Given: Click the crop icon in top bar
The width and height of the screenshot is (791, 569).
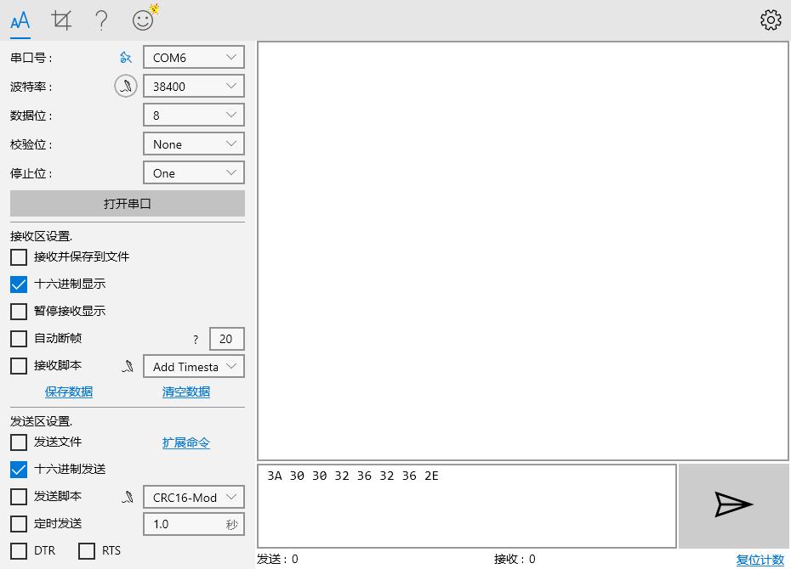Looking at the screenshot, I should click(61, 20).
